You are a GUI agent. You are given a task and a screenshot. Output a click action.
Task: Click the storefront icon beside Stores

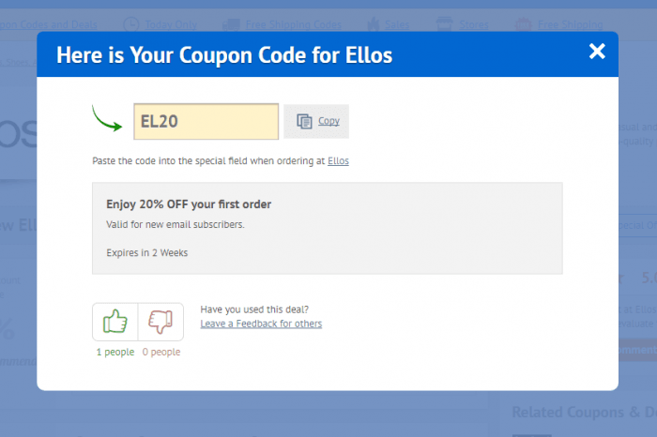click(x=444, y=24)
